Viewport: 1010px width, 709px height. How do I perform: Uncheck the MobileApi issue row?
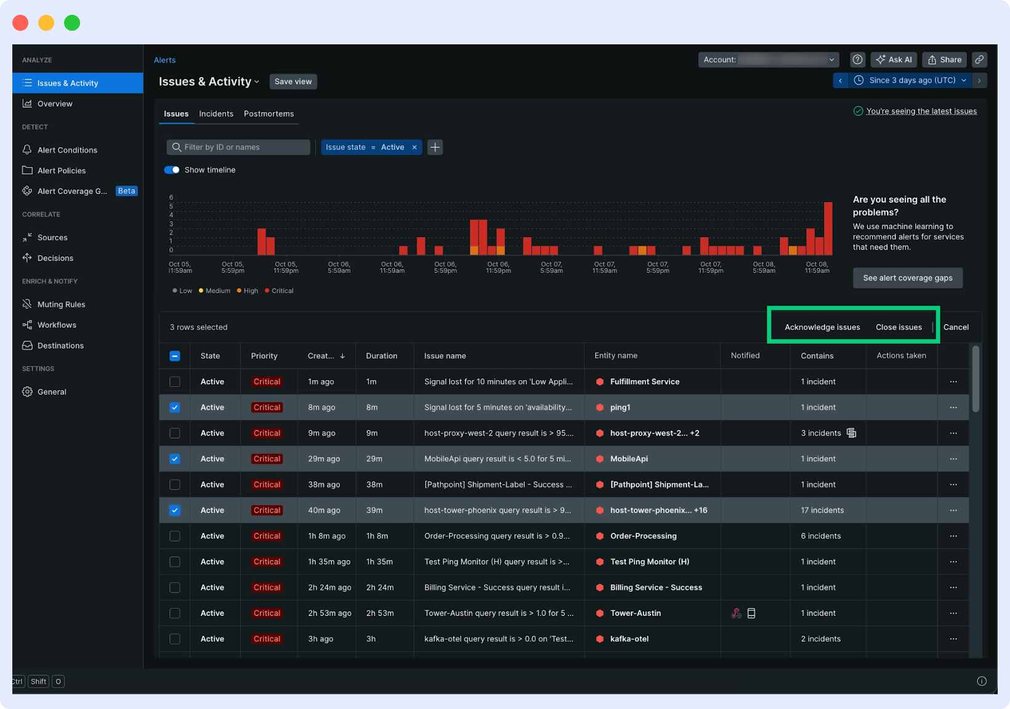tap(174, 458)
